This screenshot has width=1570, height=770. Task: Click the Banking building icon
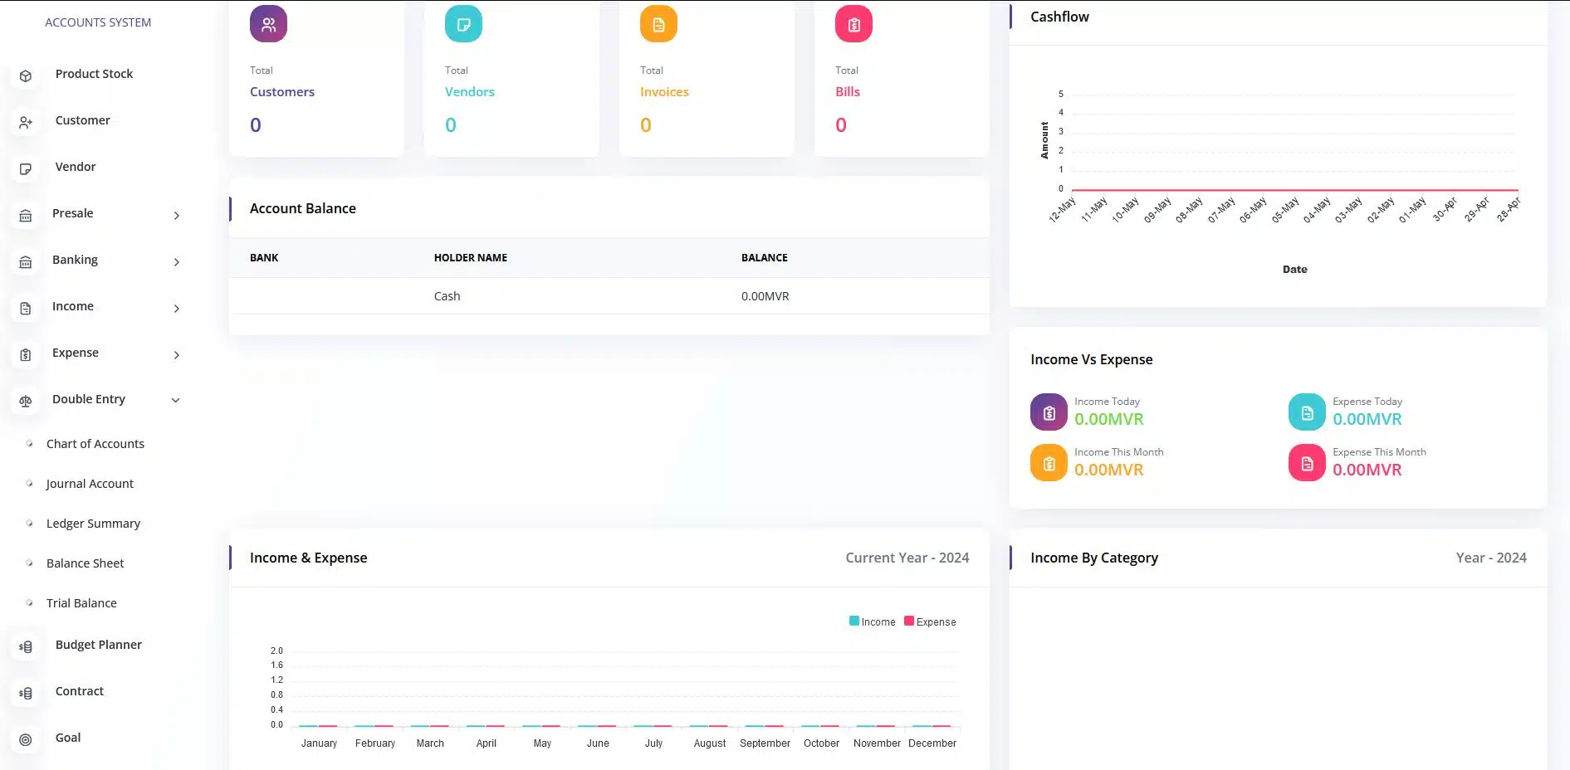click(x=26, y=262)
